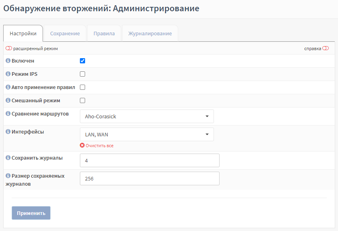Click info icon next to Смешанный режим
This screenshot has width=338, height=231.
(8, 100)
